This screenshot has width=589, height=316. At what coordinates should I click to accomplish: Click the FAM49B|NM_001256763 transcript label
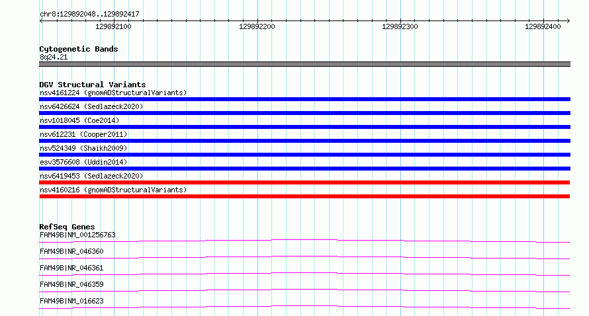[x=77, y=235]
